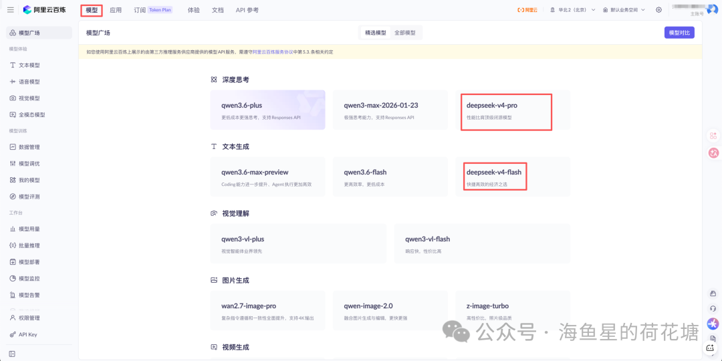Switch to the 模型 top tab
The height and width of the screenshot is (361, 722).
click(x=92, y=9)
